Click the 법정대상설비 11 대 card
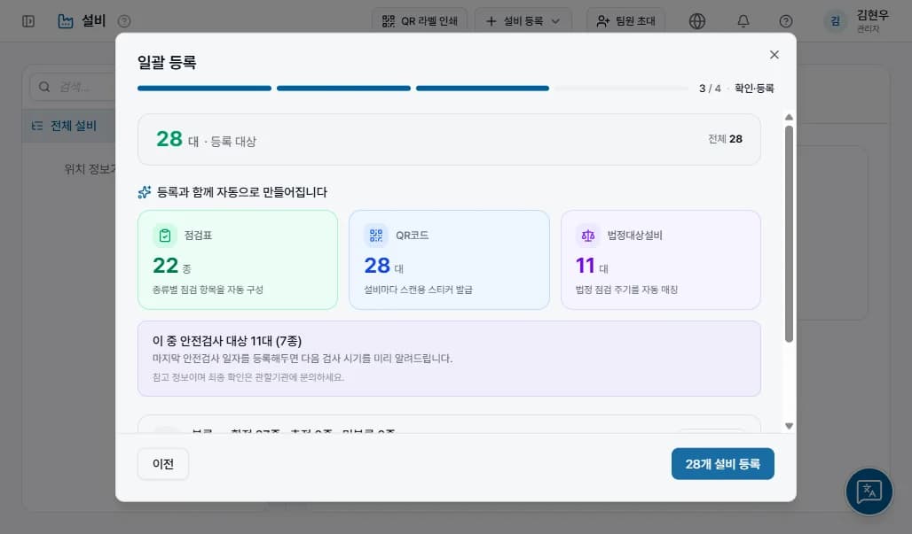The width and height of the screenshot is (912, 534). (x=661, y=259)
